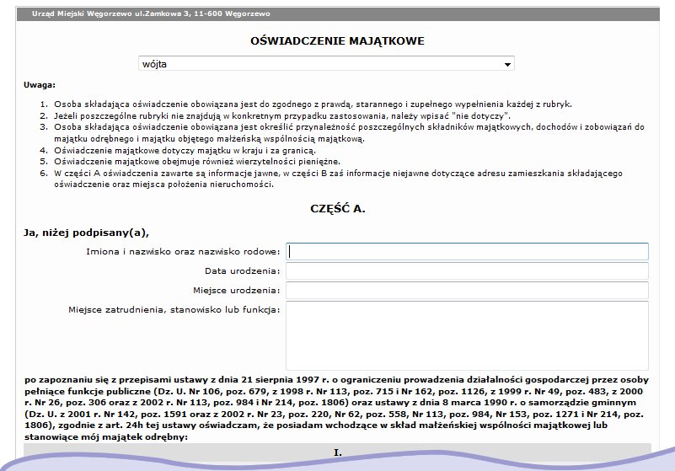The height and width of the screenshot is (471, 675).
Task: Select the 'OŚWIADCZENIE MAJĄTKOWE' heading text
Action: tap(337, 41)
